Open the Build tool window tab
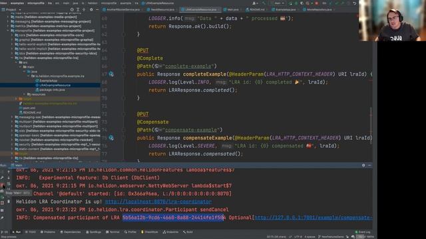The height and width of the screenshot is (239, 426). pyautogui.click(x=188, y=232)
